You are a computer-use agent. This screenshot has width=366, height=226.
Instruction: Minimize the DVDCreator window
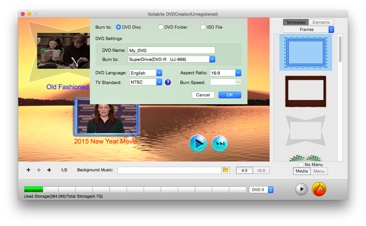[x=29, y=14]
